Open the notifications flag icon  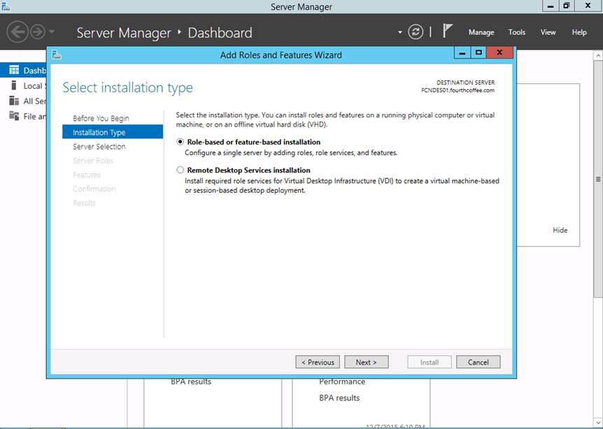tap(448, 31)
